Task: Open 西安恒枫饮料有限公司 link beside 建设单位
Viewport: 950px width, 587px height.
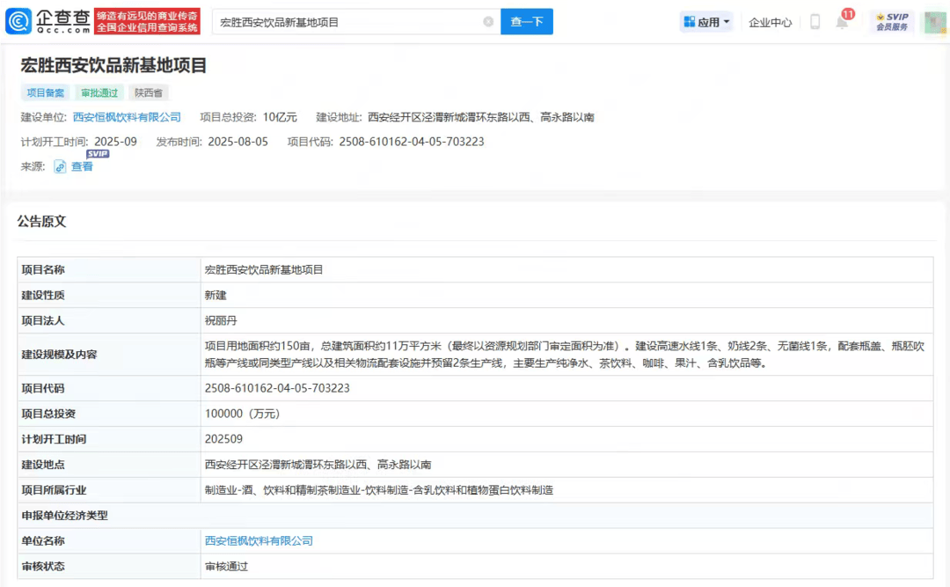Action: 128,115
